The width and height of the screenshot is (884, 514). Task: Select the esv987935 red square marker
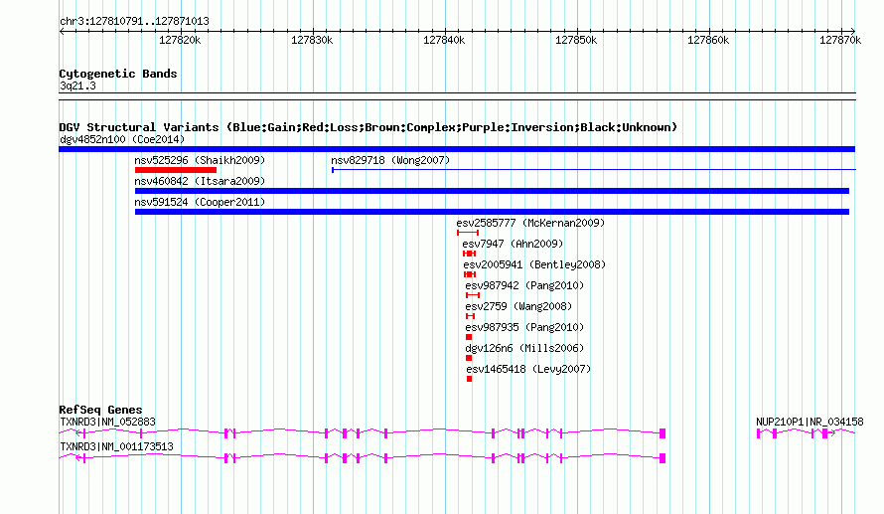(x=469, y=337)
